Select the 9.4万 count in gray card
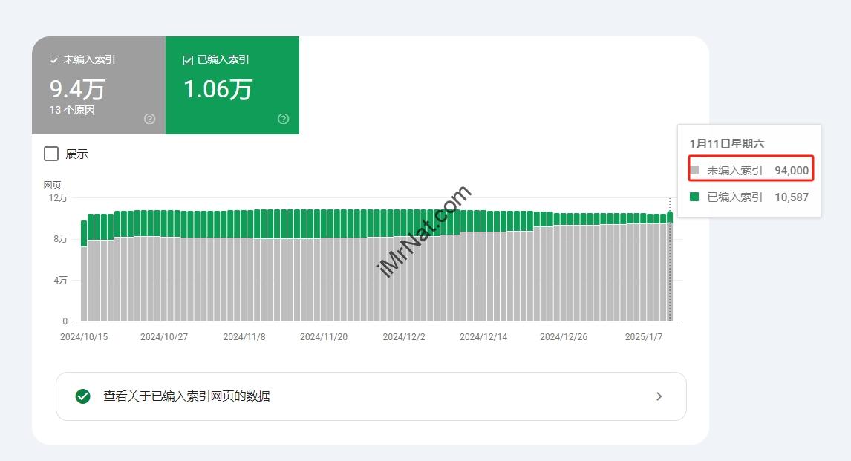Viewport: 851px width, 461px height. pyautogui.click(x=77, y=89)
